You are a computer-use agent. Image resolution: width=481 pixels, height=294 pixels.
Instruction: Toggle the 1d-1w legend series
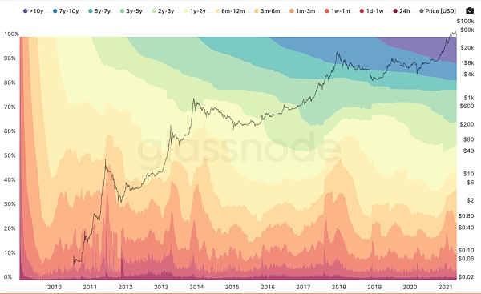point(371,11)
